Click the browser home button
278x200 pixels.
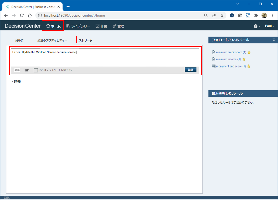tap(30, 15)
